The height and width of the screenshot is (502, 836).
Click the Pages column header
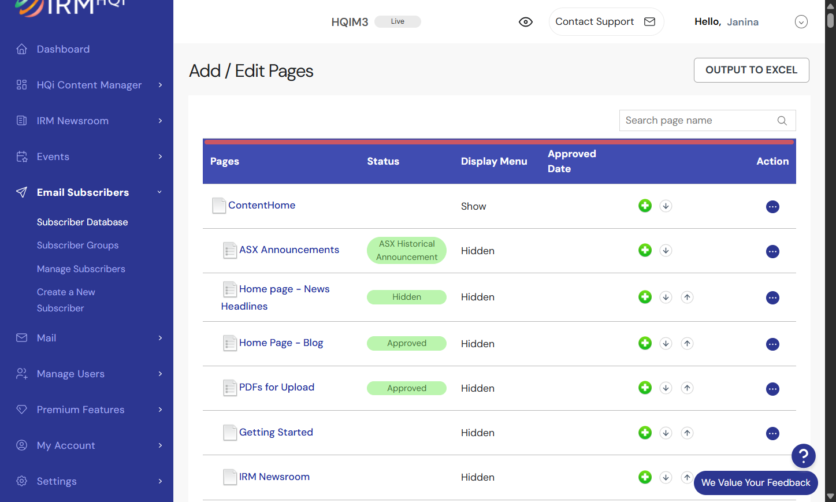pyautogui.click(x=225, y=161)
